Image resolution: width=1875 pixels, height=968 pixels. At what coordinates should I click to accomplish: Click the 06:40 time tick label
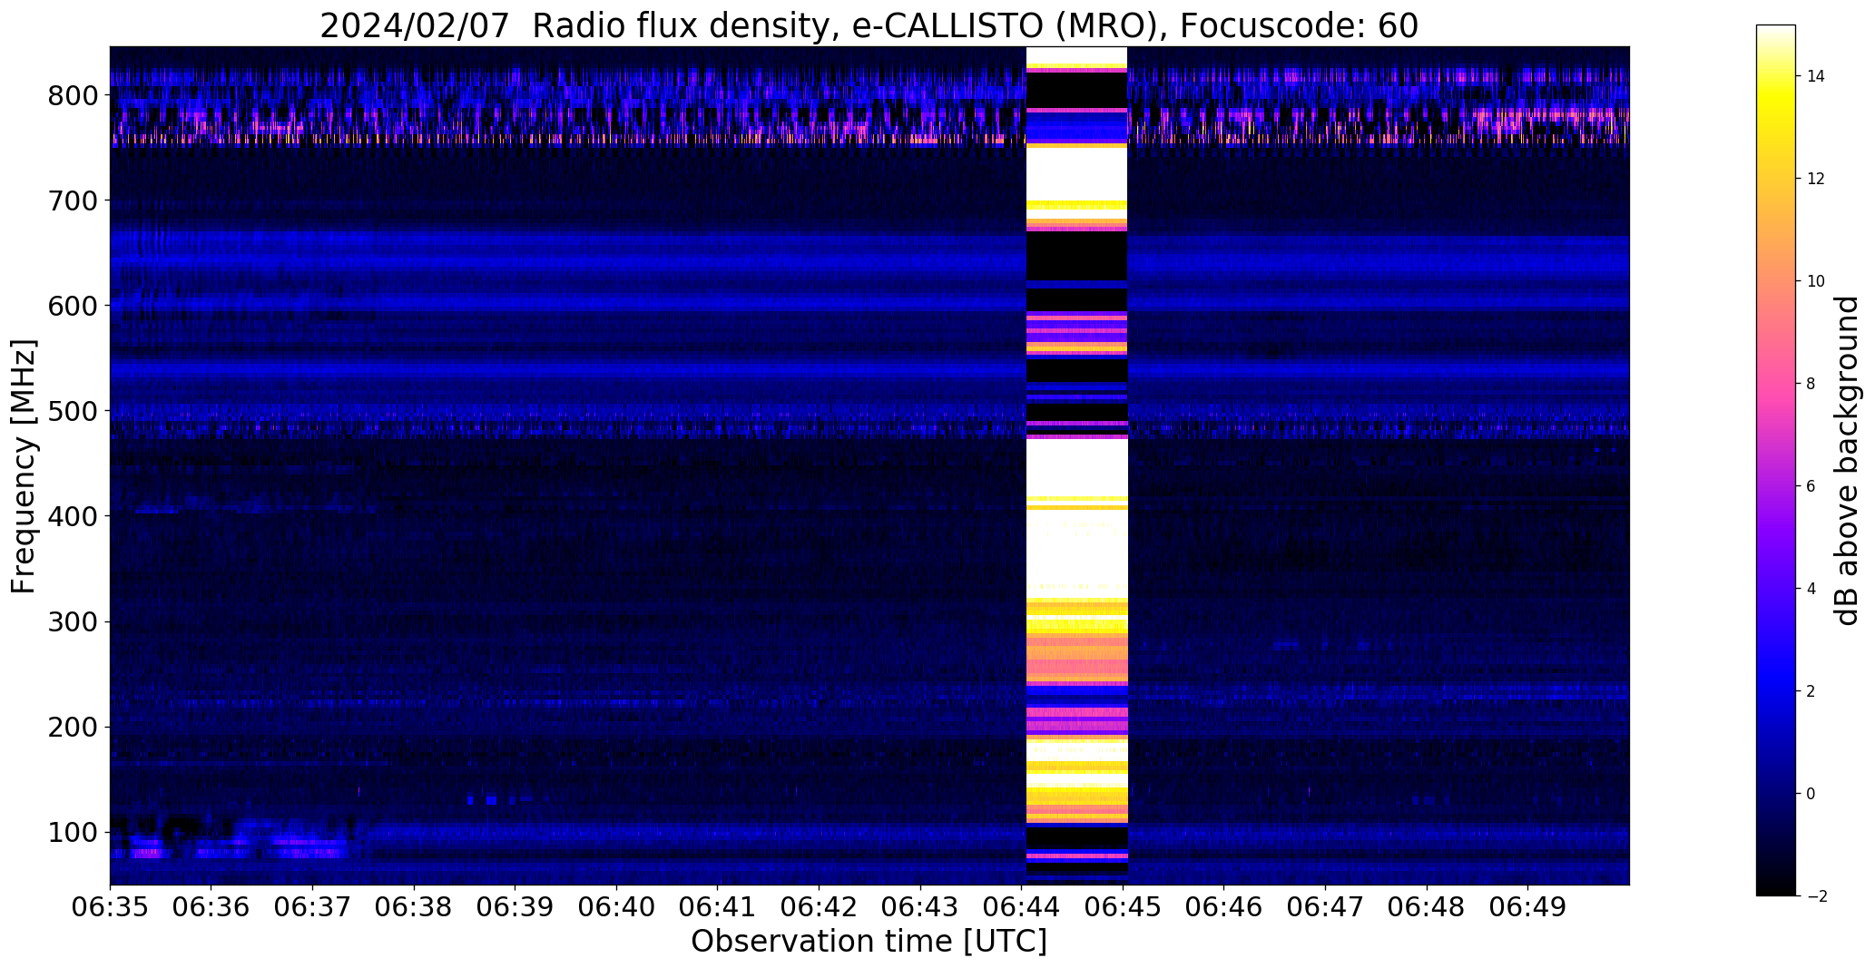pos(617,908)
